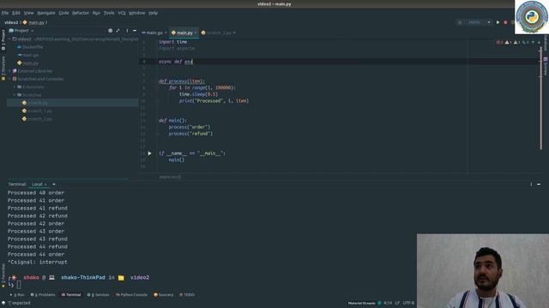Select Dockerfile in the project tree

tap(30, 47)
